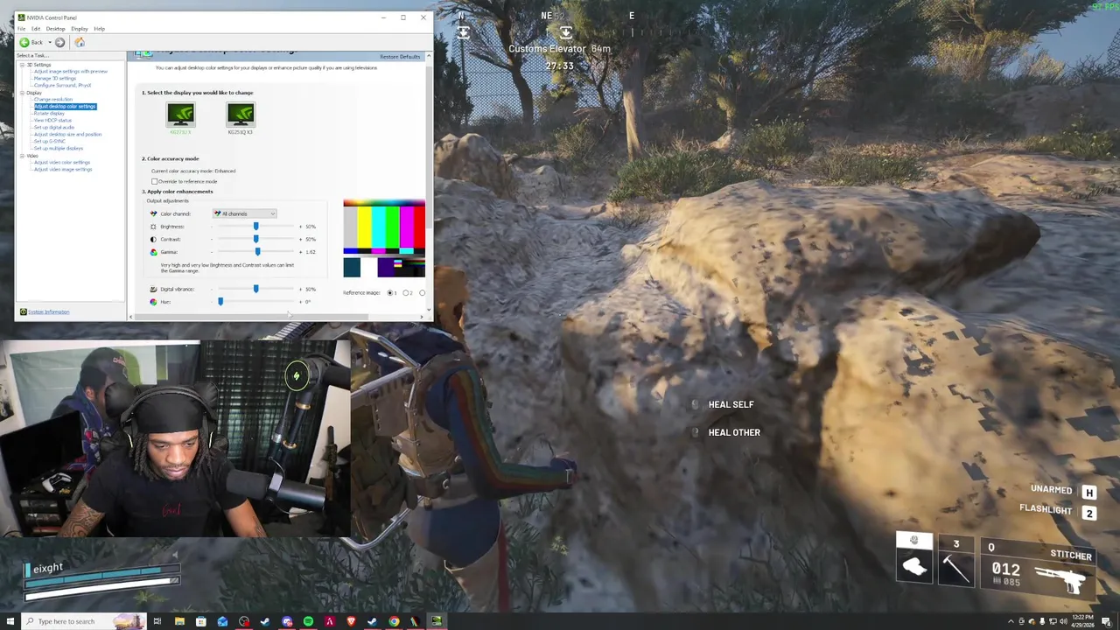Select reference image radio 1
1120x630 pixels.
point(390,292)
